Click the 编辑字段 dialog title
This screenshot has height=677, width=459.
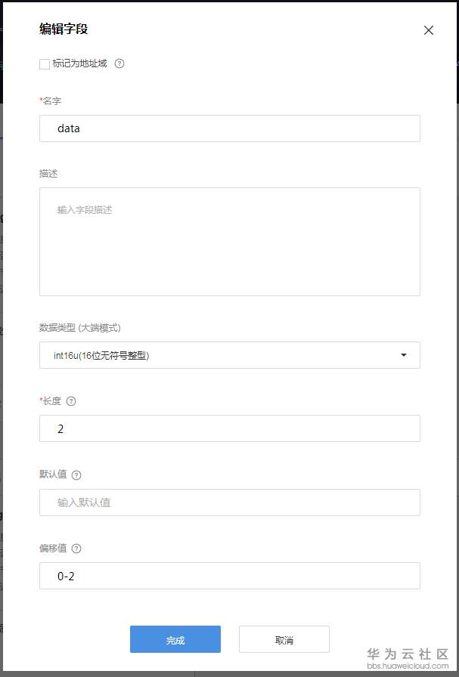[x=64, y=29]
